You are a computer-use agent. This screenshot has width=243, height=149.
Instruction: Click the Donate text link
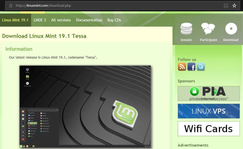coord(186,40)
